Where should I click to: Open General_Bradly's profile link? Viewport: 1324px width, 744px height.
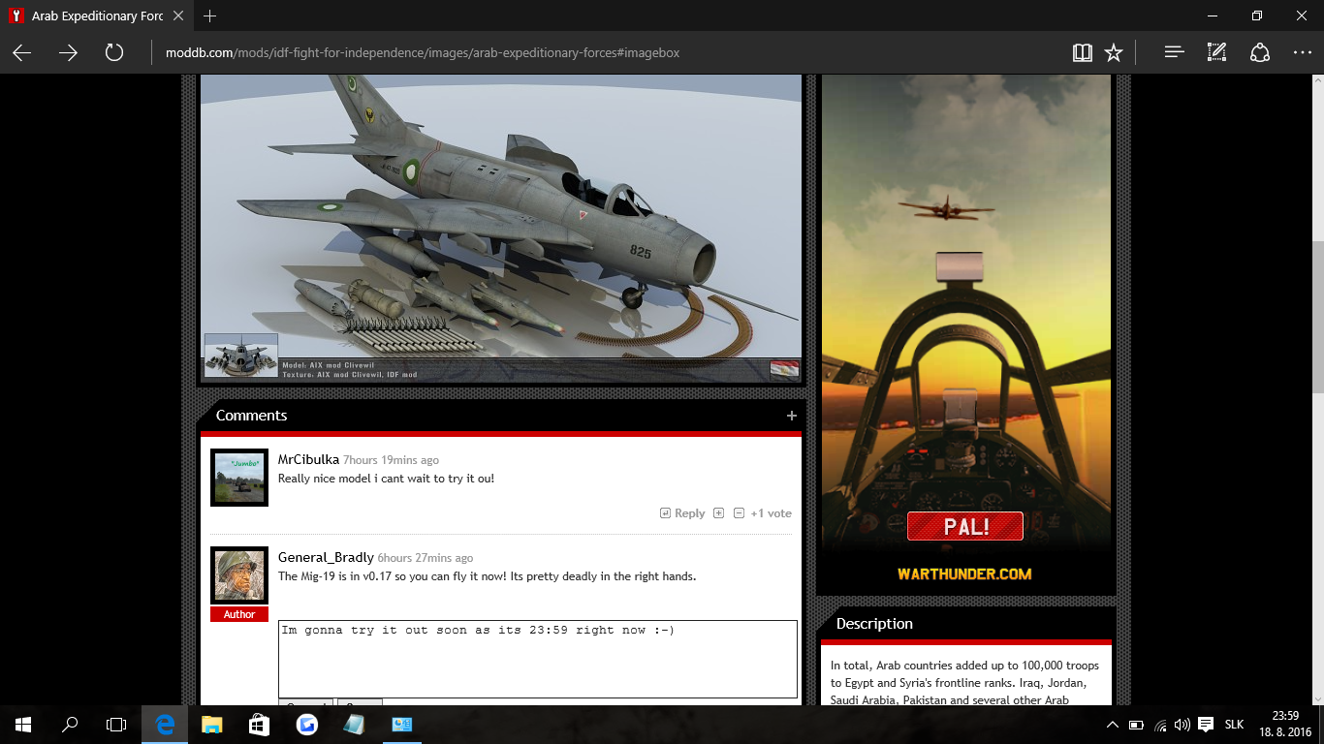(x=326, y=557)
